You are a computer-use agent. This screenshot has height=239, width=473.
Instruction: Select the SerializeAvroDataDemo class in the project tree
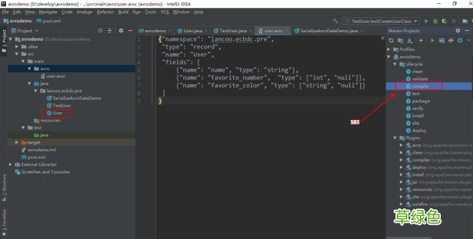coord(74,98)
